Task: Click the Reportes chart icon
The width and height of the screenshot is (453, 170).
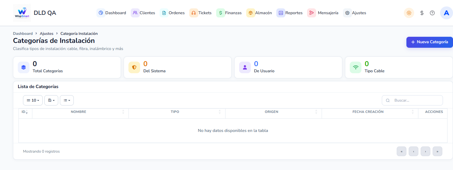Action: [281, 13]
